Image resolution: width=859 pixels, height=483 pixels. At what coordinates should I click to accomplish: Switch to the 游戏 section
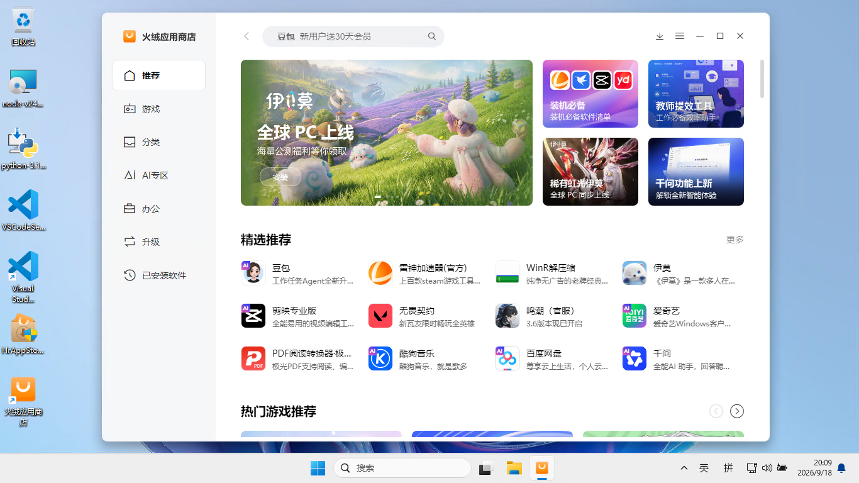tap(159, 109)
